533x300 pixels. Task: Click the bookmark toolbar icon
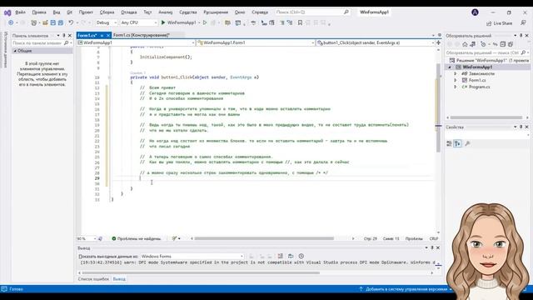pos(300,22)
